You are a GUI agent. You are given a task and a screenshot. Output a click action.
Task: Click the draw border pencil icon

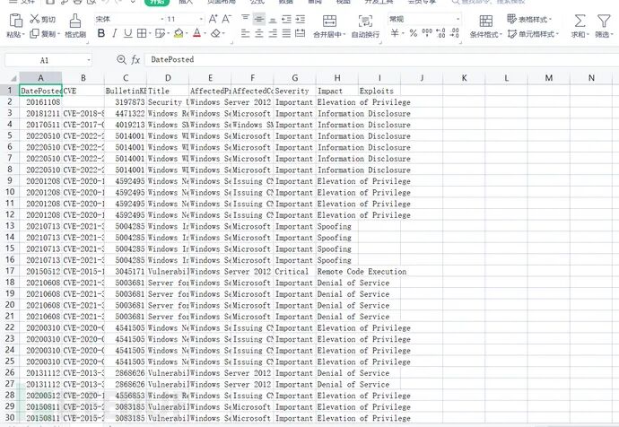click(160, 33)
